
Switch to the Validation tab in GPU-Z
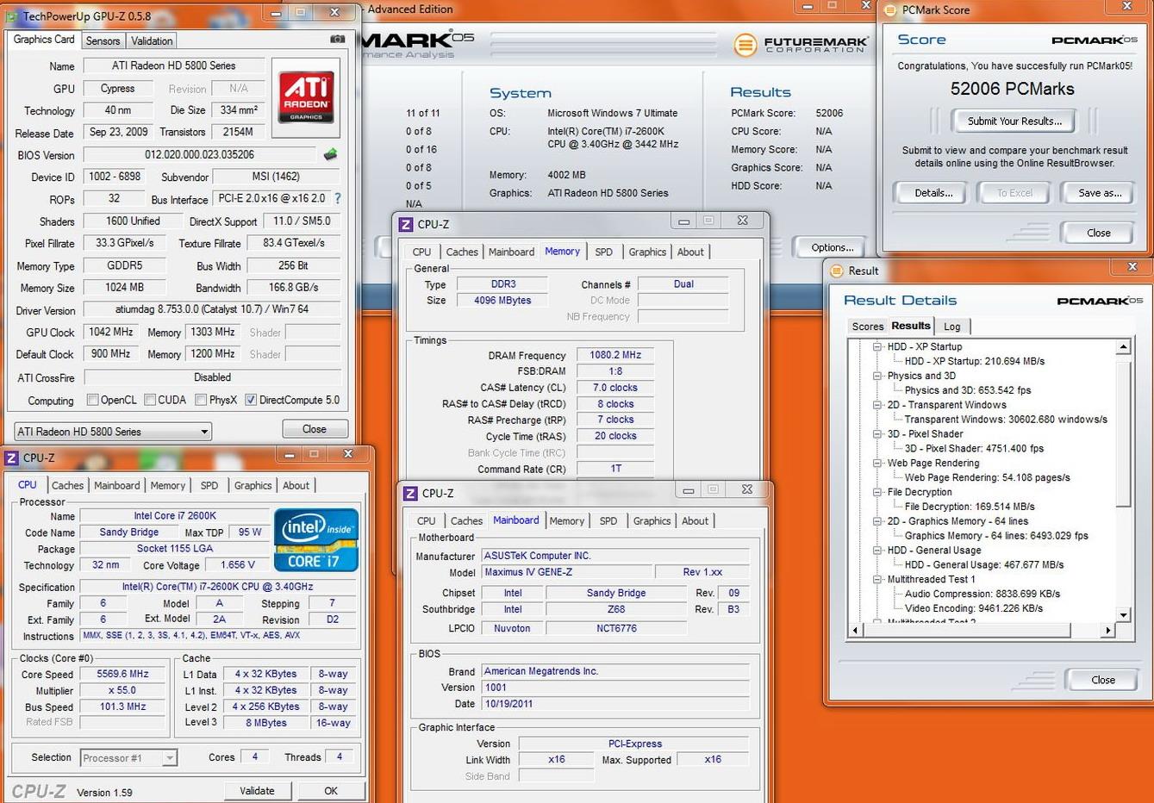[152, 40]
